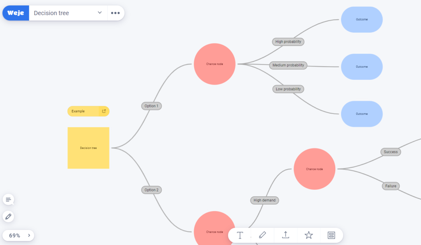Select the High probability branch label

pyautogui.click(x=288, y=42)
